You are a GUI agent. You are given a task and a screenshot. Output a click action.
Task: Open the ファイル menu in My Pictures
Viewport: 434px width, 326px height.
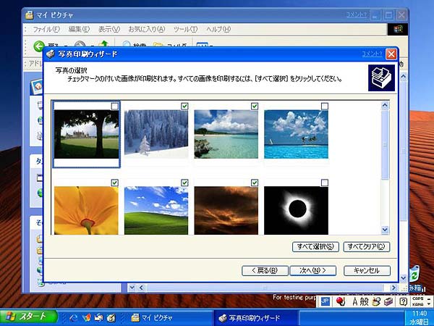[x=46, y=29]
